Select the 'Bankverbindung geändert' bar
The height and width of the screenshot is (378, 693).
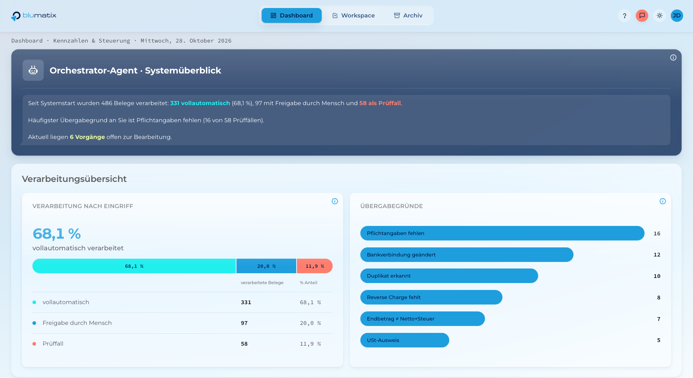467,255
